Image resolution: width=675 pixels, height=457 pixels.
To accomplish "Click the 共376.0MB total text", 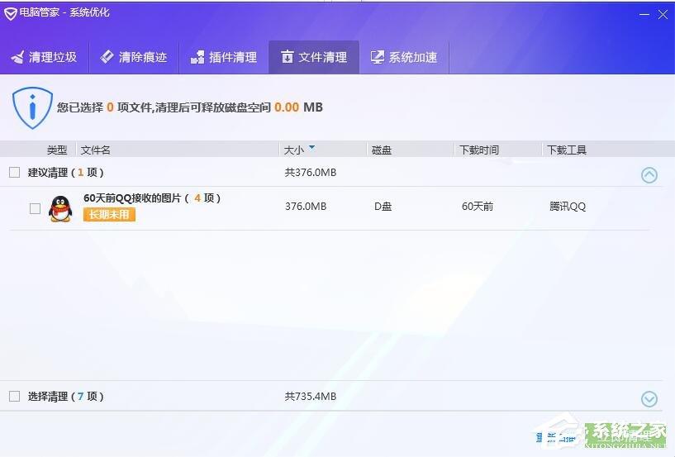I will click(x=311, y=172).
